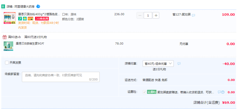This screenshot has width=241, height=109.
Task: Click the 无优惠 text in gift row
Action: [184, 44]
